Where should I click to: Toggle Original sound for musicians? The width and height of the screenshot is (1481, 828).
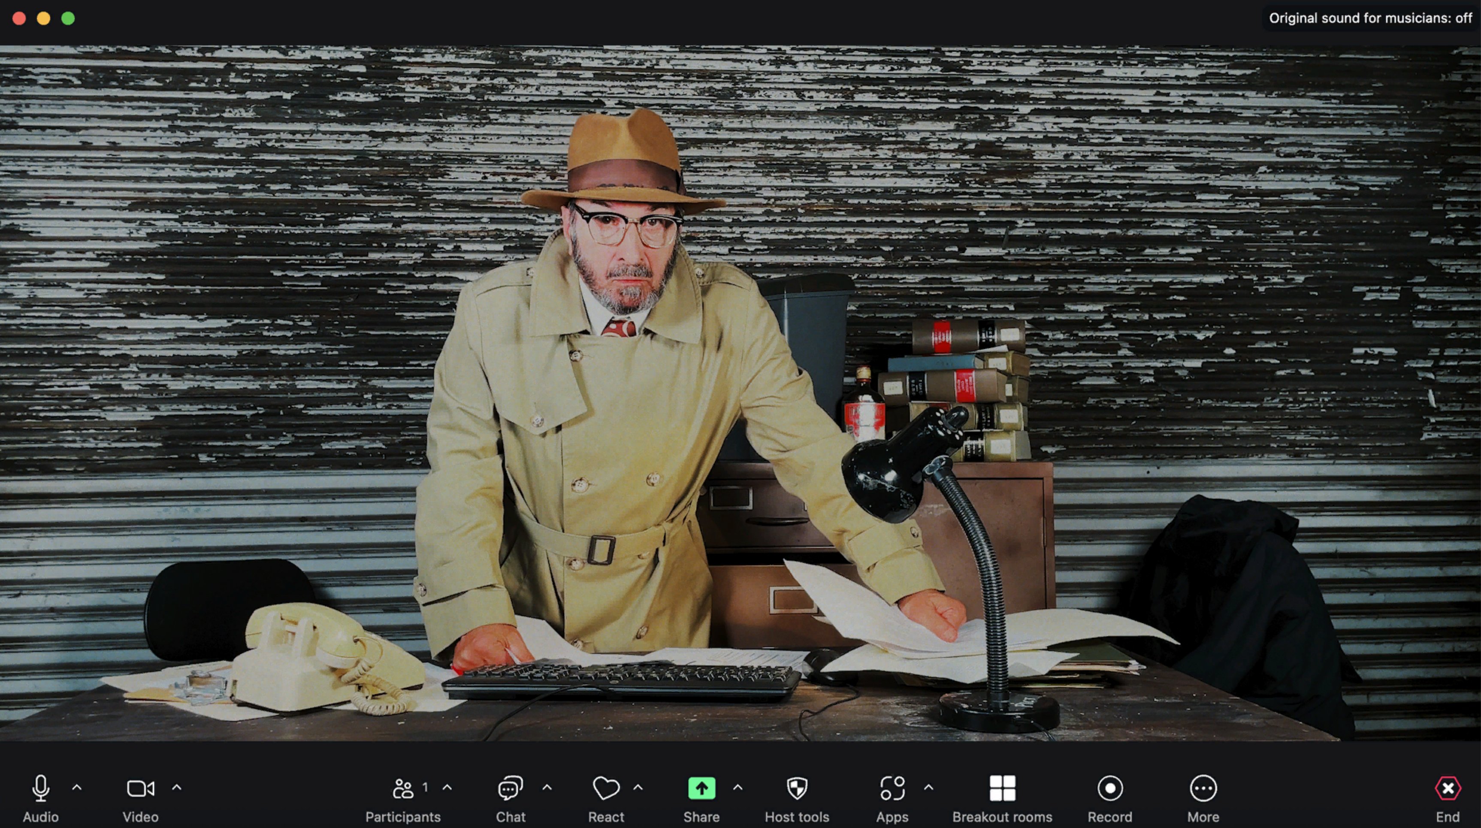point(1370,18)
